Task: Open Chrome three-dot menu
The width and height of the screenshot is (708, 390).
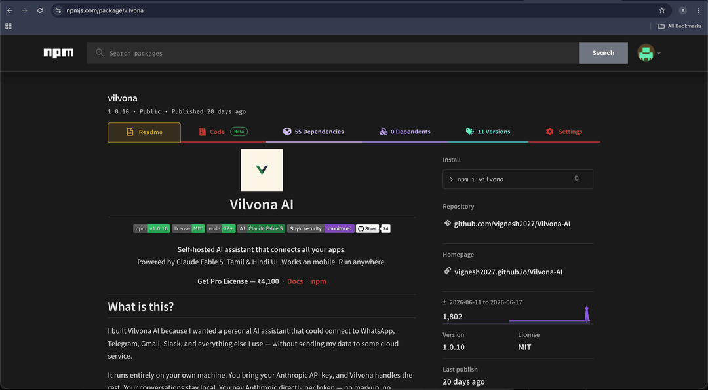Action: (x=698, y=10)
